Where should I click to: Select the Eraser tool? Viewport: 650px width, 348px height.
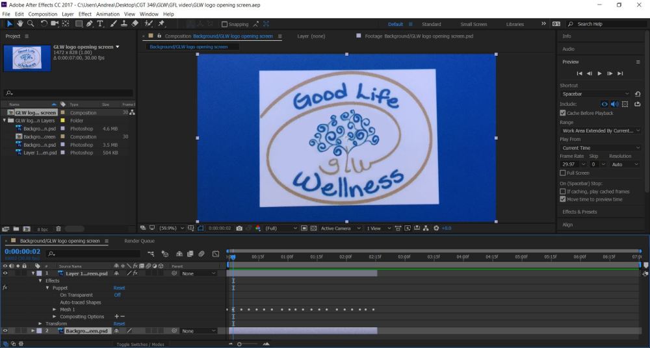135,23
